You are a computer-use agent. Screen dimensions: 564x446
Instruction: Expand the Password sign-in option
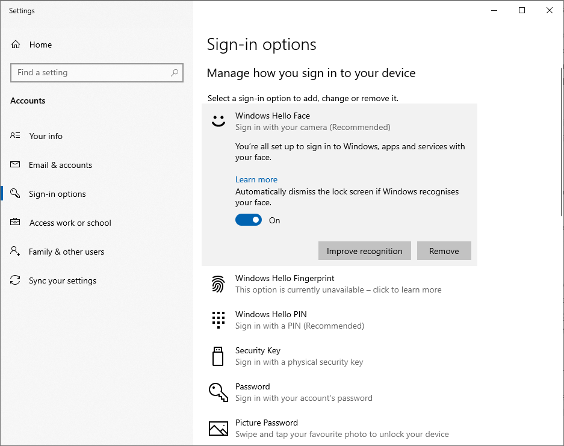coord(339,392)
